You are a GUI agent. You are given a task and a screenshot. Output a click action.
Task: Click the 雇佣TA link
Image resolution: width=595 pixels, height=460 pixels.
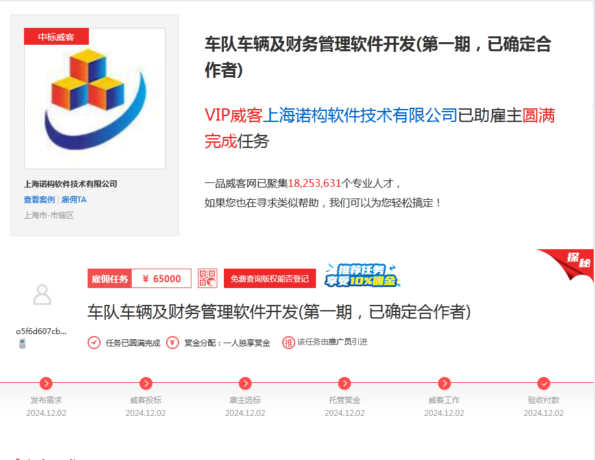click(x=74, y=200)
